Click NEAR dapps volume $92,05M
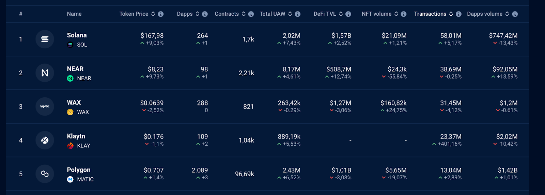Screen dimensions: 545x195 (505, 69)
